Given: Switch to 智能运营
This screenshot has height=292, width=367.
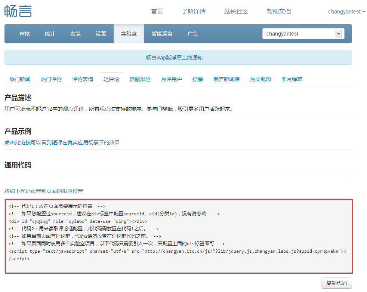Looking at the screenshot, I should (162, 34).
